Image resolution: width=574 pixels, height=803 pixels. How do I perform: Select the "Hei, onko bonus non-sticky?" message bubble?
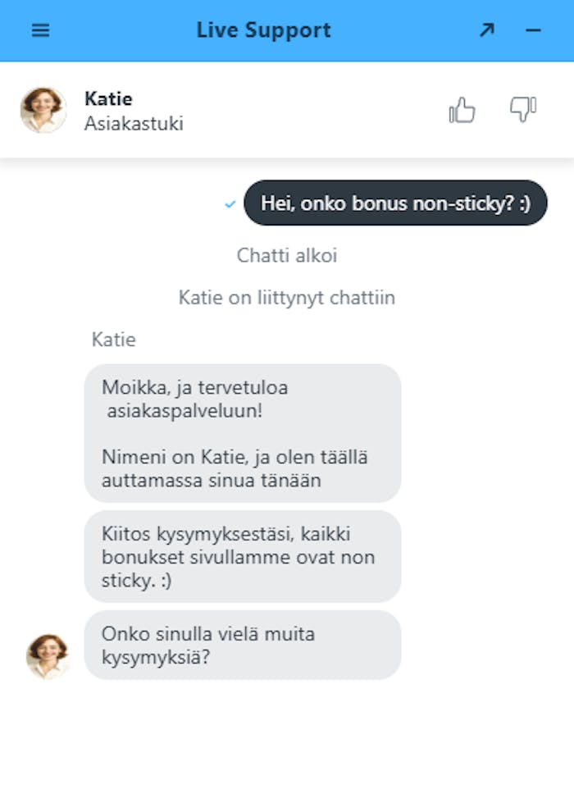[x=395, y=203]
